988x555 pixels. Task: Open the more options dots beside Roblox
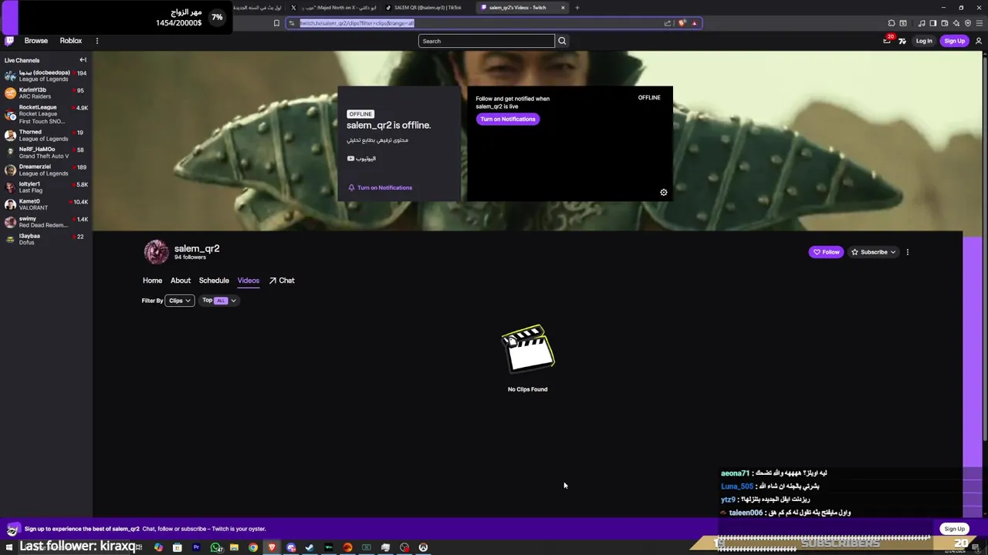[96, 41]
